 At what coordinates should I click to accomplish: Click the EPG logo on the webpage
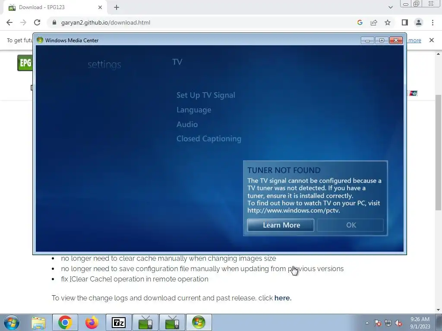click(25, 63)
